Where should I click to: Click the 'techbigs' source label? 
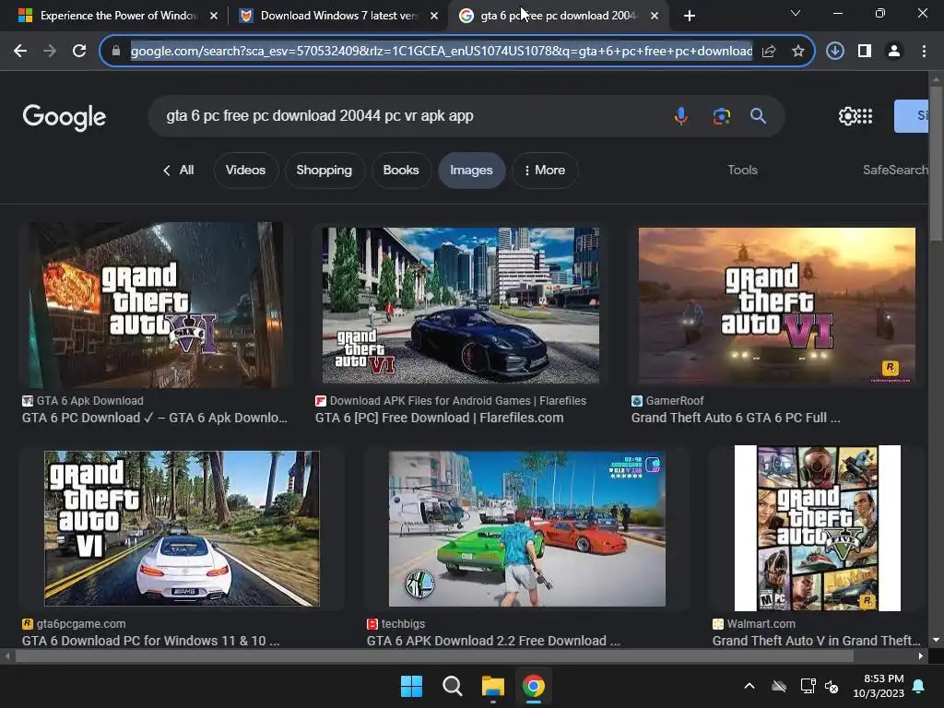pos(403,624)
